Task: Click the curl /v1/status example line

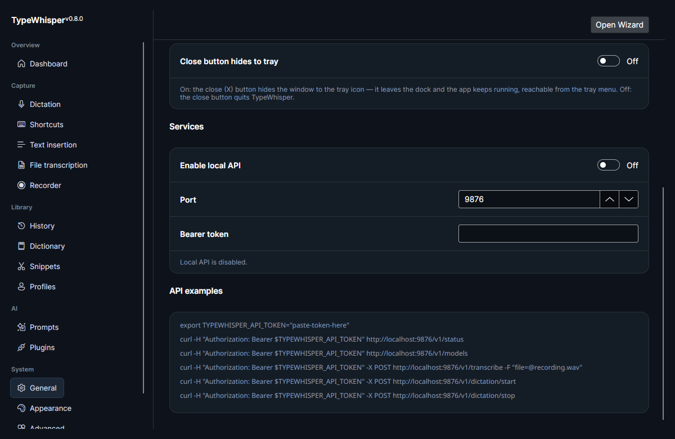Action: (322, 339)
